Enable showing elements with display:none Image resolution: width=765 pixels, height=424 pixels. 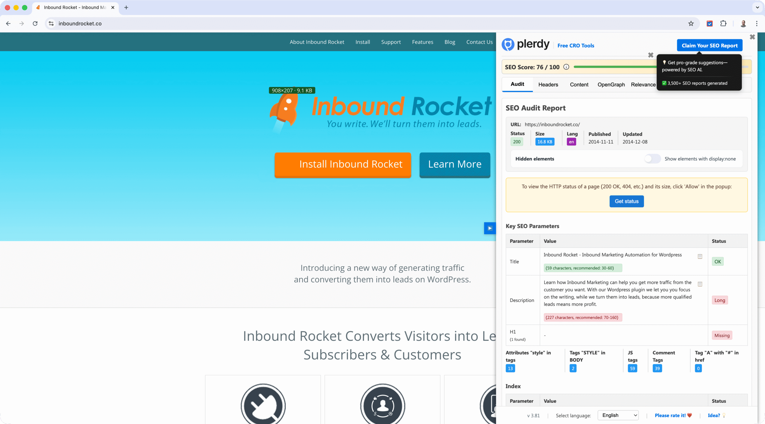pyautogui.click(x=652, y=159)
